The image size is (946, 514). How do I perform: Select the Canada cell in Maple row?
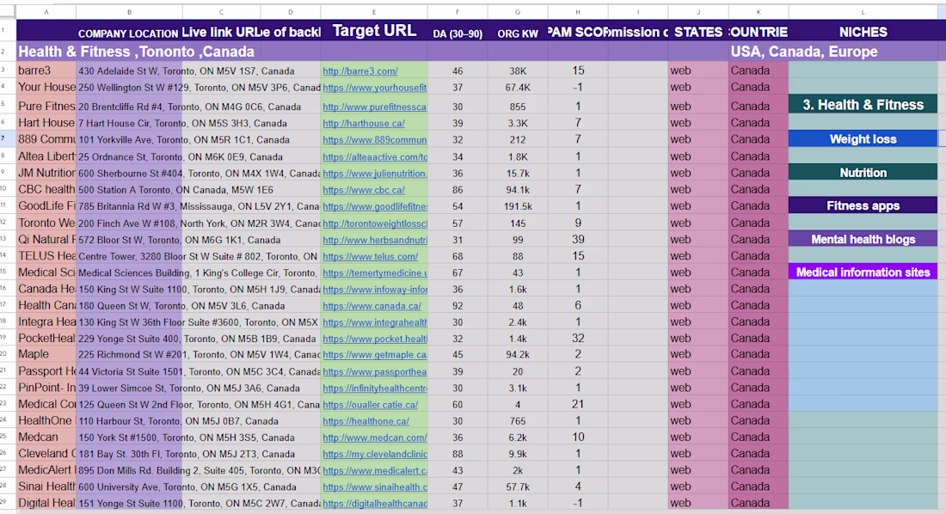click(759, 354)
